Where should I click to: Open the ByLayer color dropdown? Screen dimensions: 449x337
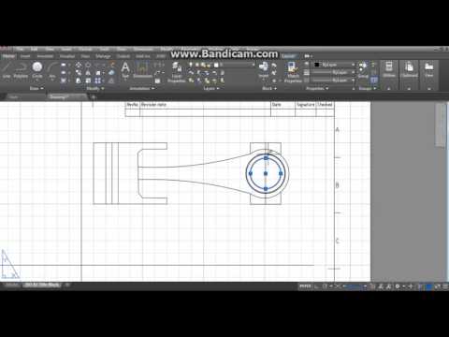click(x=335, y=65)
